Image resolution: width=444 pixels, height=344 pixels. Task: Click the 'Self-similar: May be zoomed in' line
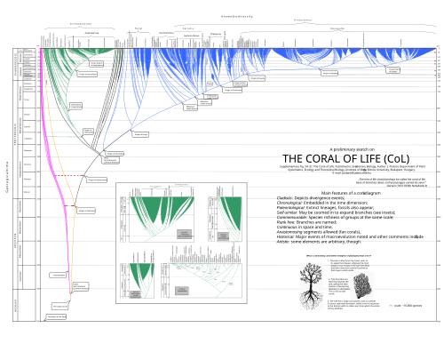336,212
